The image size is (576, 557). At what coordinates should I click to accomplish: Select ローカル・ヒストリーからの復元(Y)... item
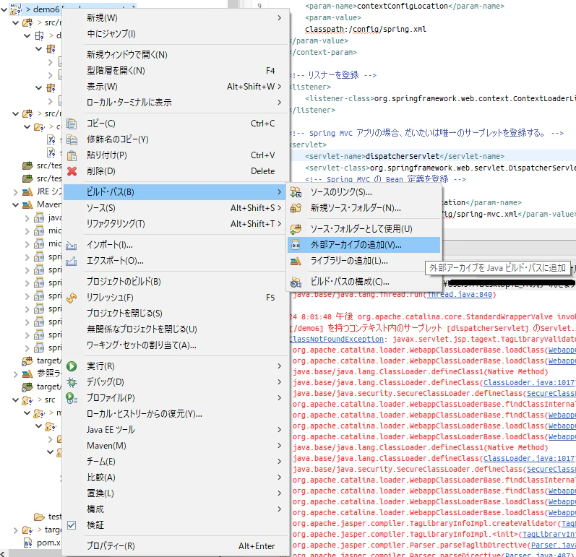175,414
